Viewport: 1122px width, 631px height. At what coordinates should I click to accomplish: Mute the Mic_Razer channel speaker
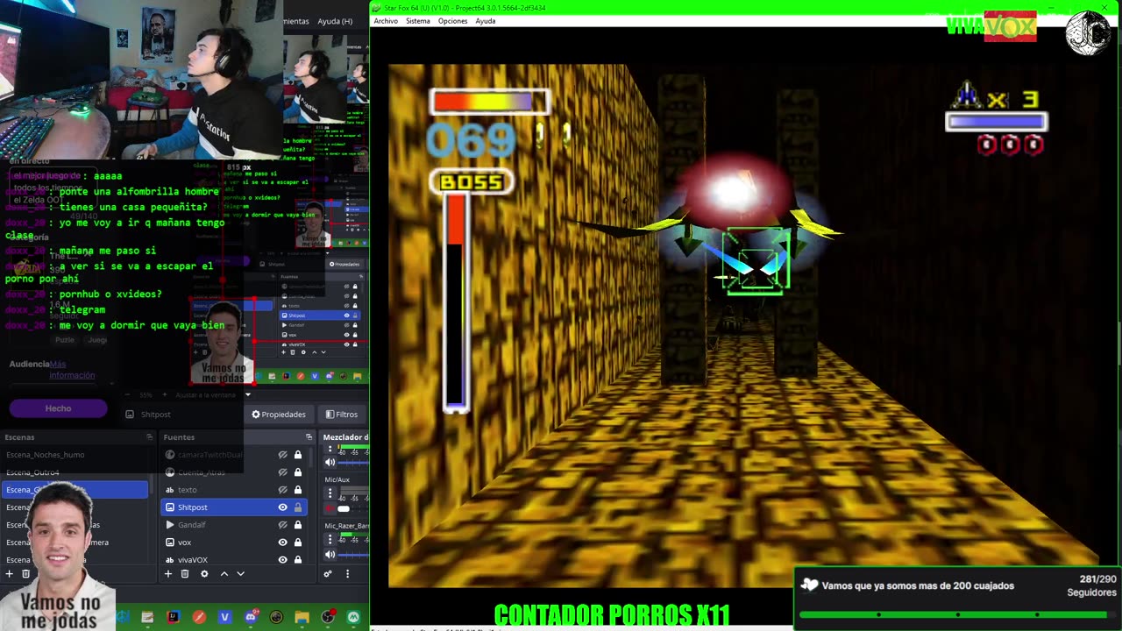point(330,555)
